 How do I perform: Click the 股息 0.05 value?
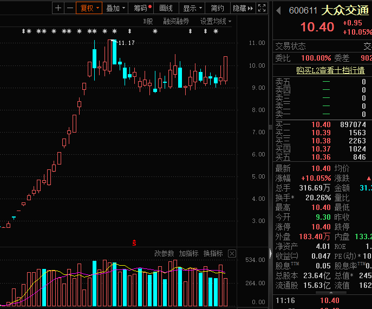click(x=323, y=266)
